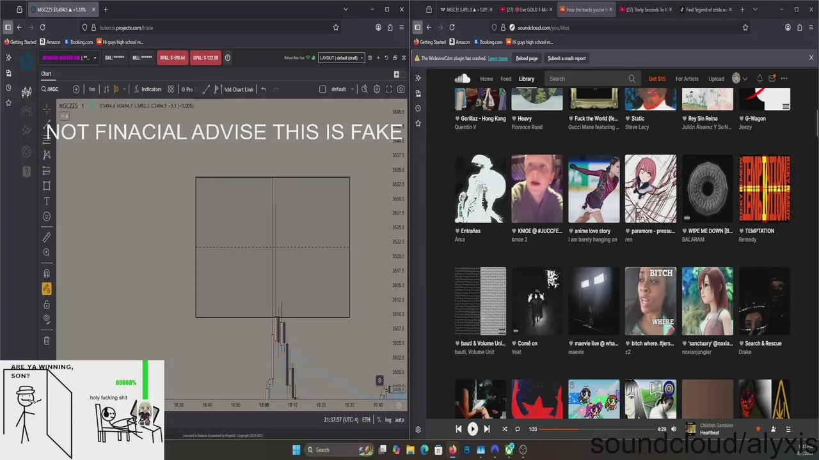
Task: Select the Chart tab
Action: [46, 74]
